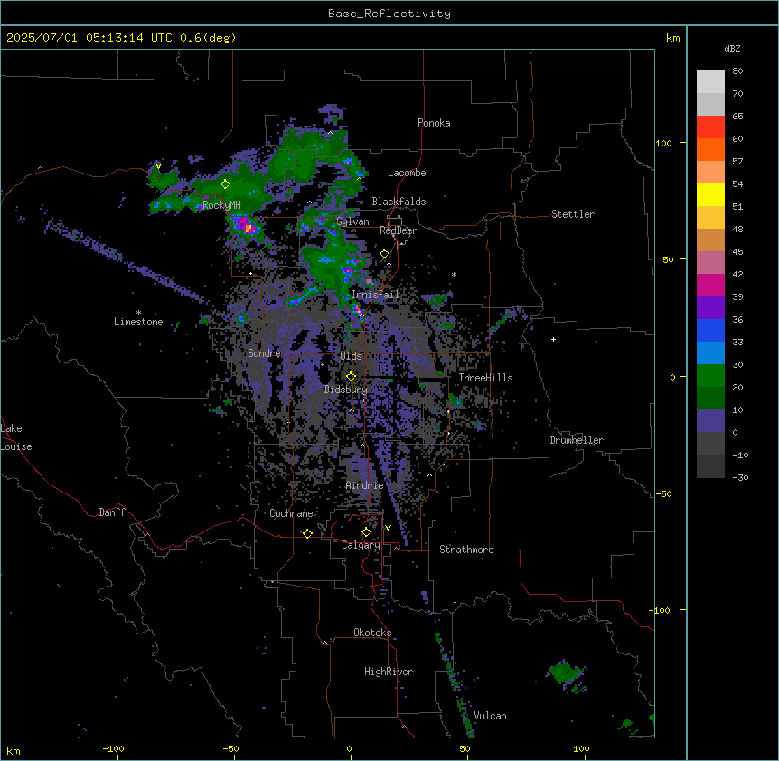Click the intense magenta storm cell southeast of RockyMH

[248, 227]
